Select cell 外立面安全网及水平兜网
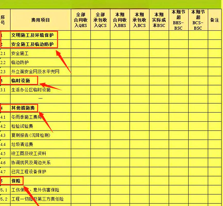 (x=40, y=72)
